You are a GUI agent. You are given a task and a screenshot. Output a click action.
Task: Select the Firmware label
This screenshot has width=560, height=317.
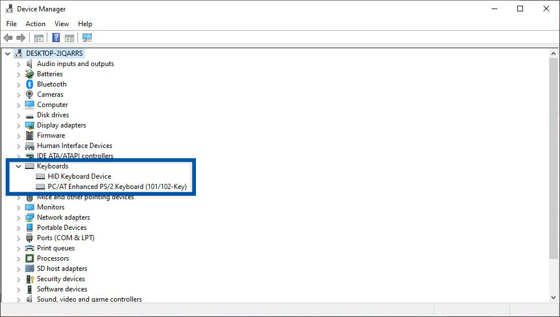click(51, 135)
